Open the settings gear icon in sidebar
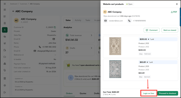Image resolution: width=181 pixels, height=98 pixels. [x=5, y=85]
